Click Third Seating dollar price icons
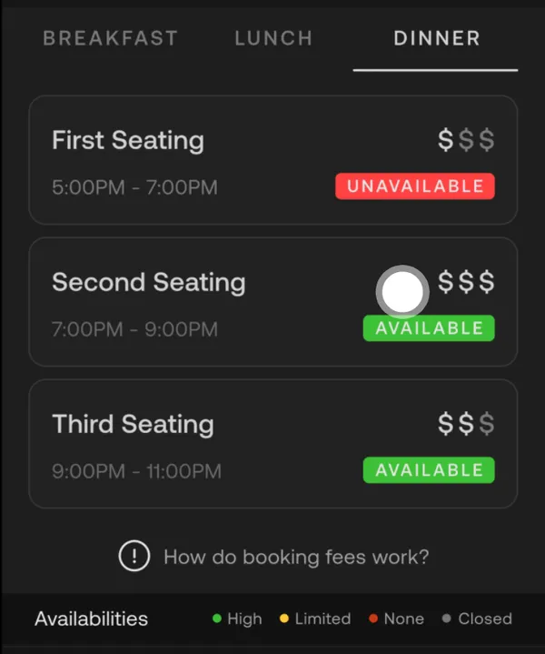Image resolution: width=545 pixels, height=654 pixels. (x=466, y=424)
